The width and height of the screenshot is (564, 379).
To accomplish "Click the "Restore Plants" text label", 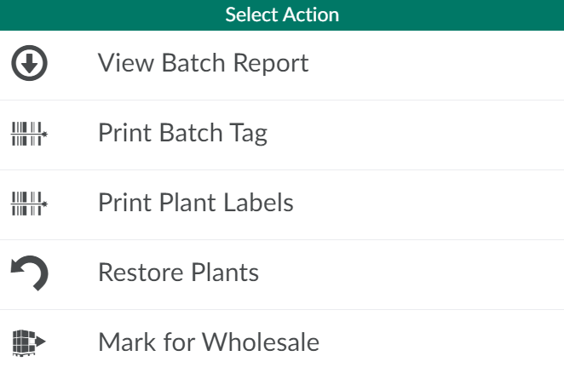I will (x=178, y=273).
